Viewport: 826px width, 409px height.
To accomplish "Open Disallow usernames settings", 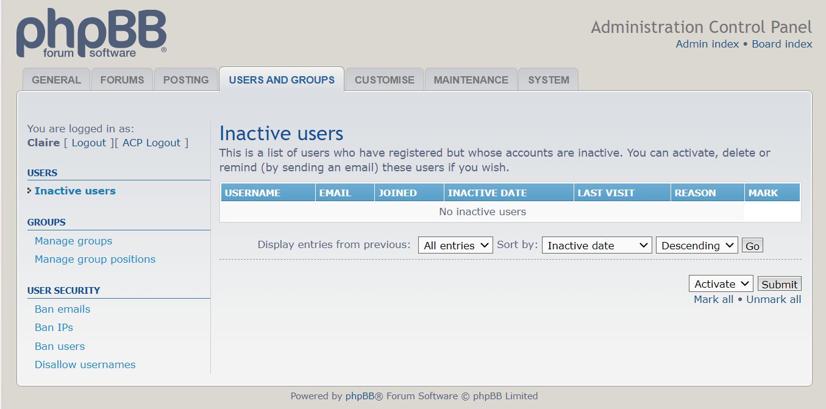I will 85,364.
